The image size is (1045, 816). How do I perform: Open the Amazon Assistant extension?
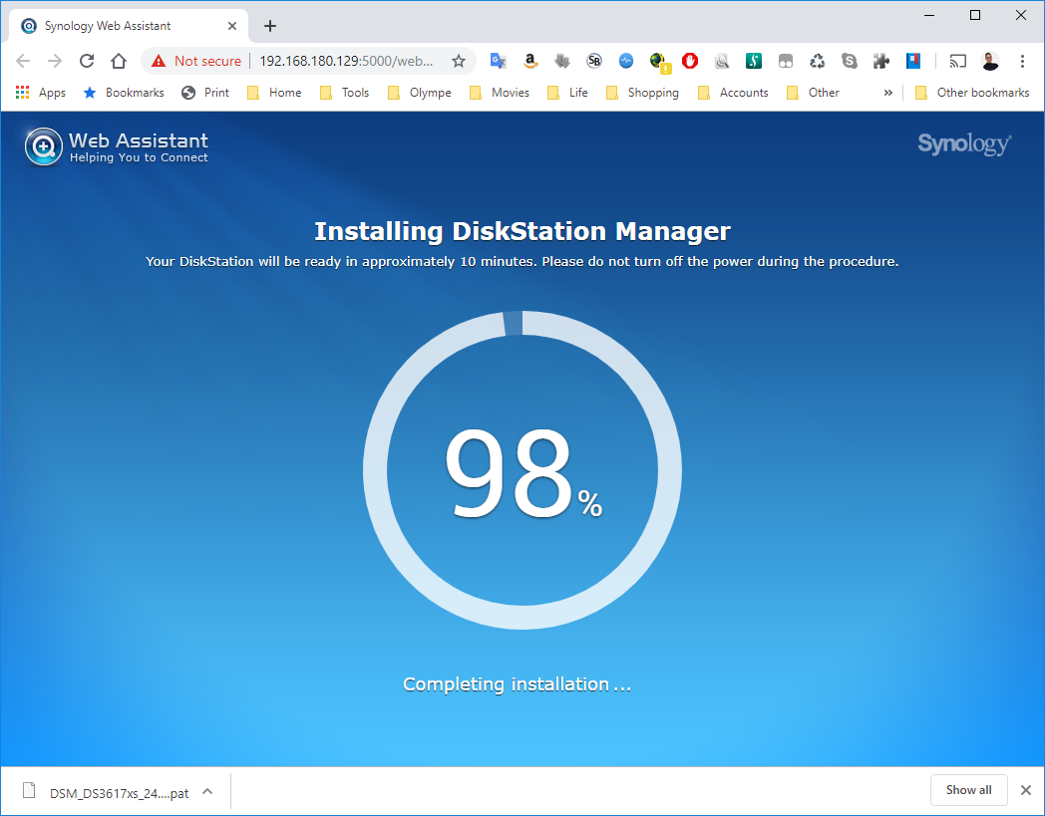coord(529,62)
